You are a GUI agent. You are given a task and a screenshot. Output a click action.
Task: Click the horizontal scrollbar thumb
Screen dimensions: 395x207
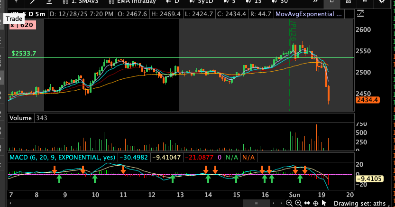(x=256, y=203)
